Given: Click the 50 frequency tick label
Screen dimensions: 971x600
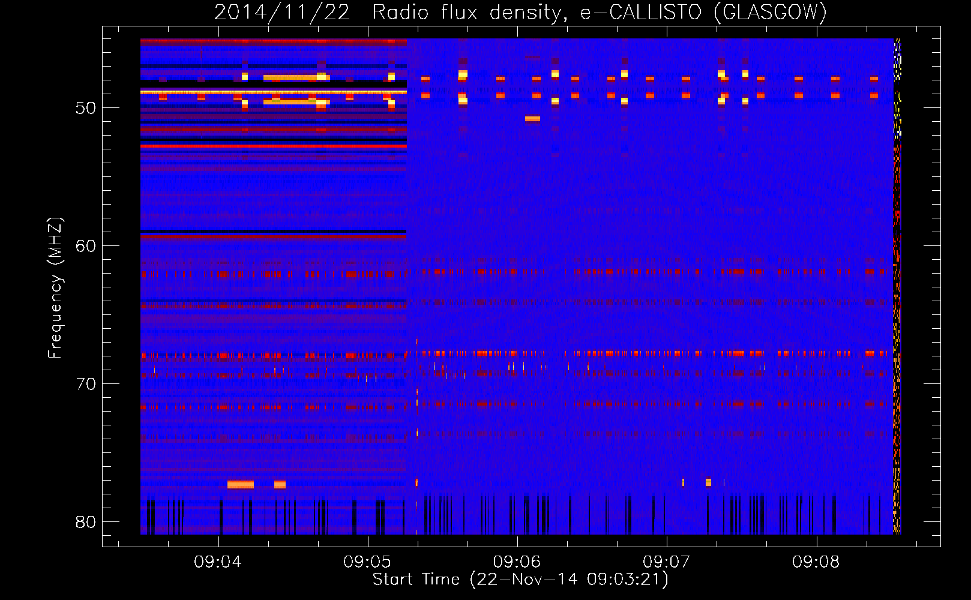Looking at the screenshot, I should click(86, 108).
